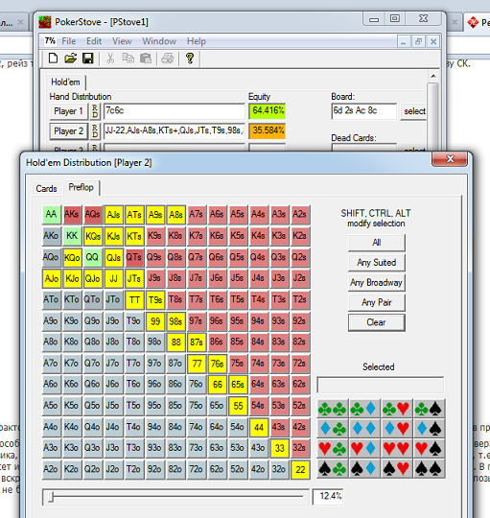Deselect the 76s hand cell
This screenshot has height=518, width=490.
[217, 364]
